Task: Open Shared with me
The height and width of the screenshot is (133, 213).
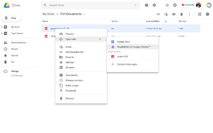Action: pyautogui.click(x=19, y=43)
